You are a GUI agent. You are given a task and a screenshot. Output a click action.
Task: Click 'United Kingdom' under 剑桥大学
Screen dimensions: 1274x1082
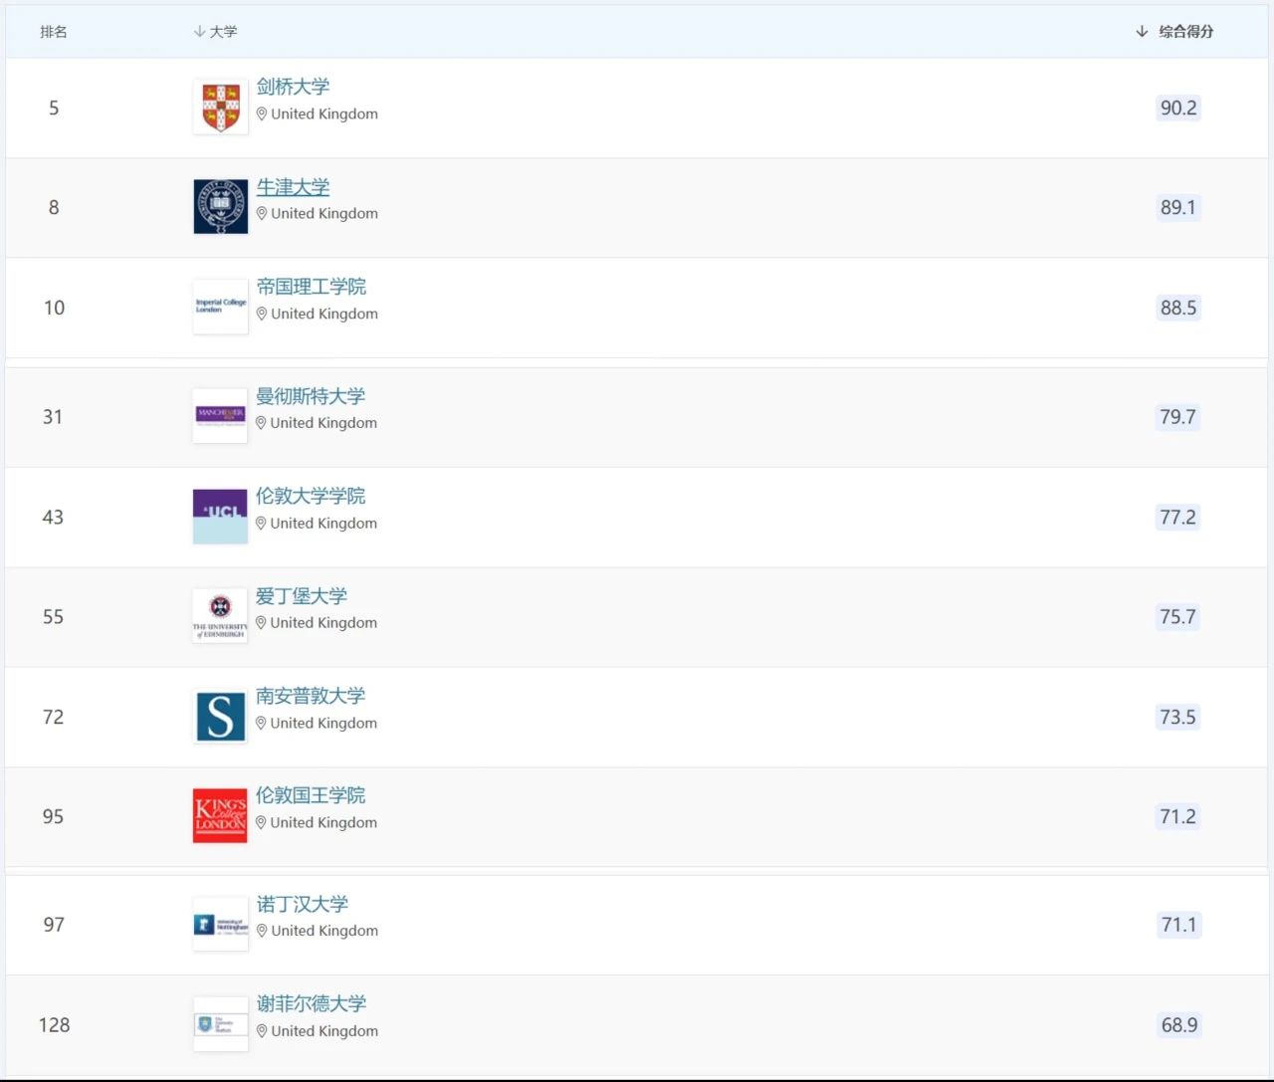tap(324, 114)
